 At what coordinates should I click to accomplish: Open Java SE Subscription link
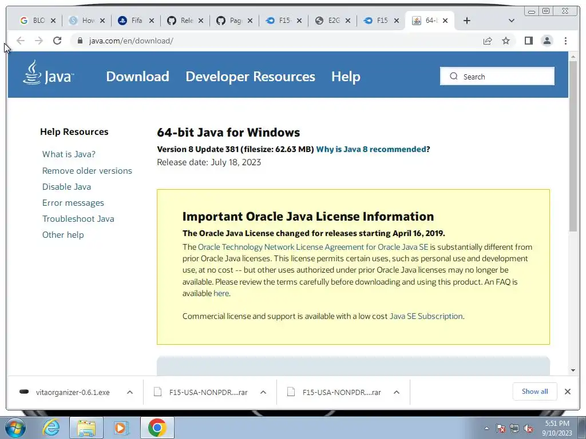[426, 316]
